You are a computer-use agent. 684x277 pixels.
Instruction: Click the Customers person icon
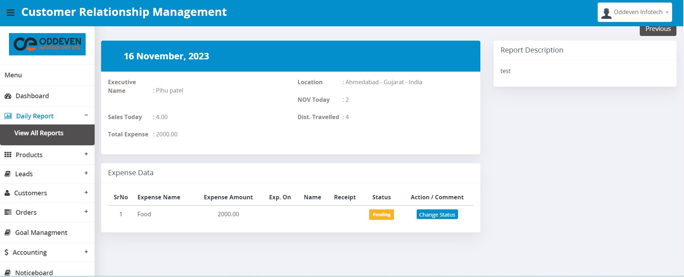(7, 193)
